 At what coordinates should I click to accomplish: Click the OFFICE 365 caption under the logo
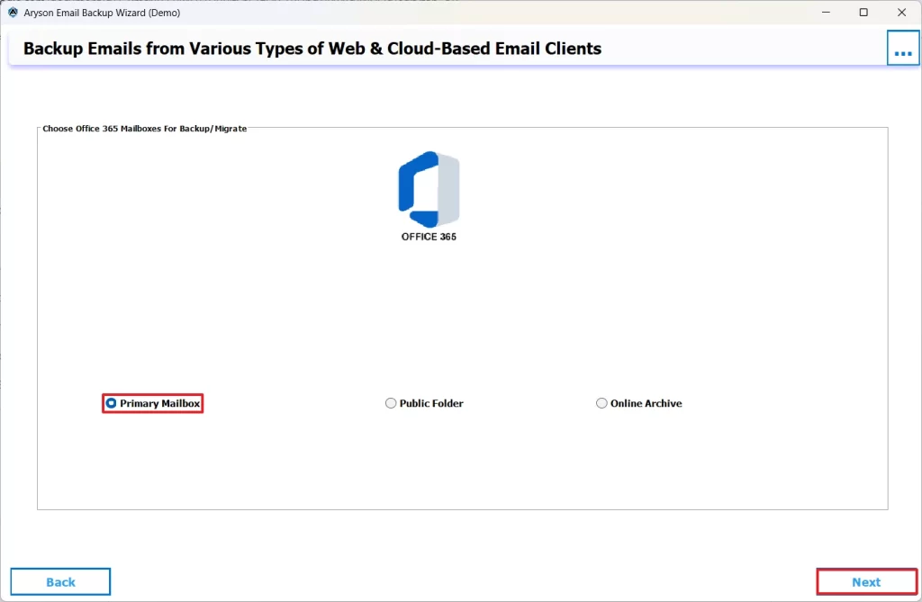pos(428,238)
